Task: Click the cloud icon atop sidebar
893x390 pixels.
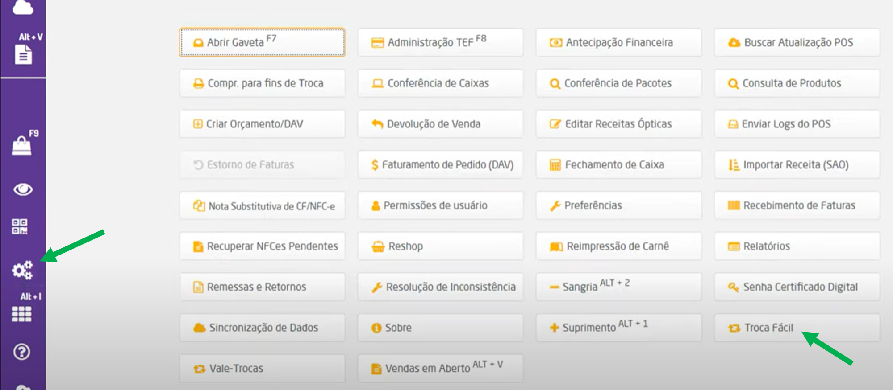Action: (23, 7)
